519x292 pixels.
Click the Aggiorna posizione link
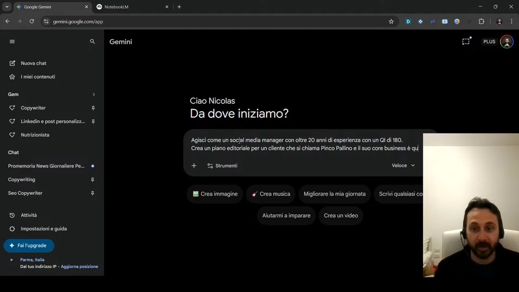(79, 266)
